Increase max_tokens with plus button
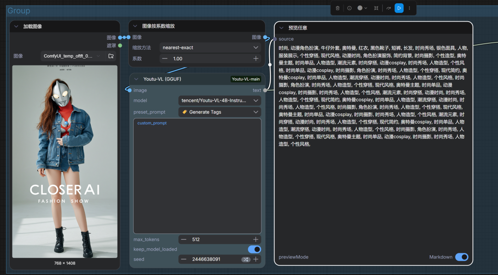 pyautogui.click(x=255, y=240)
